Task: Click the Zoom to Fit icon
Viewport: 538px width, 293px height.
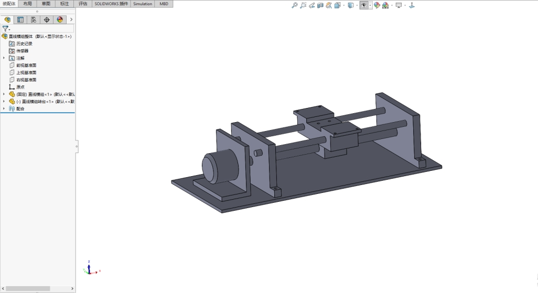Action: [x=295, y=5]
